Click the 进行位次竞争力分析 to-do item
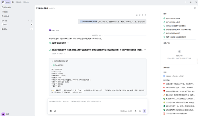The height and width of the screenshot is (116, 198). [172, 22]
